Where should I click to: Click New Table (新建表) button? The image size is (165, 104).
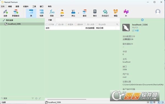tap(69, 24)
